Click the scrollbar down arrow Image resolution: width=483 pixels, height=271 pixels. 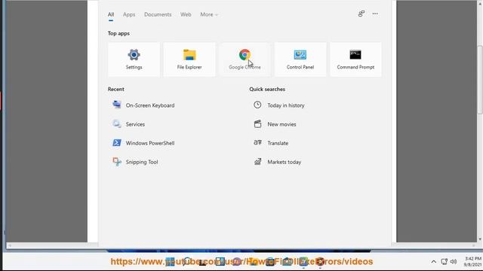[480, 239]
